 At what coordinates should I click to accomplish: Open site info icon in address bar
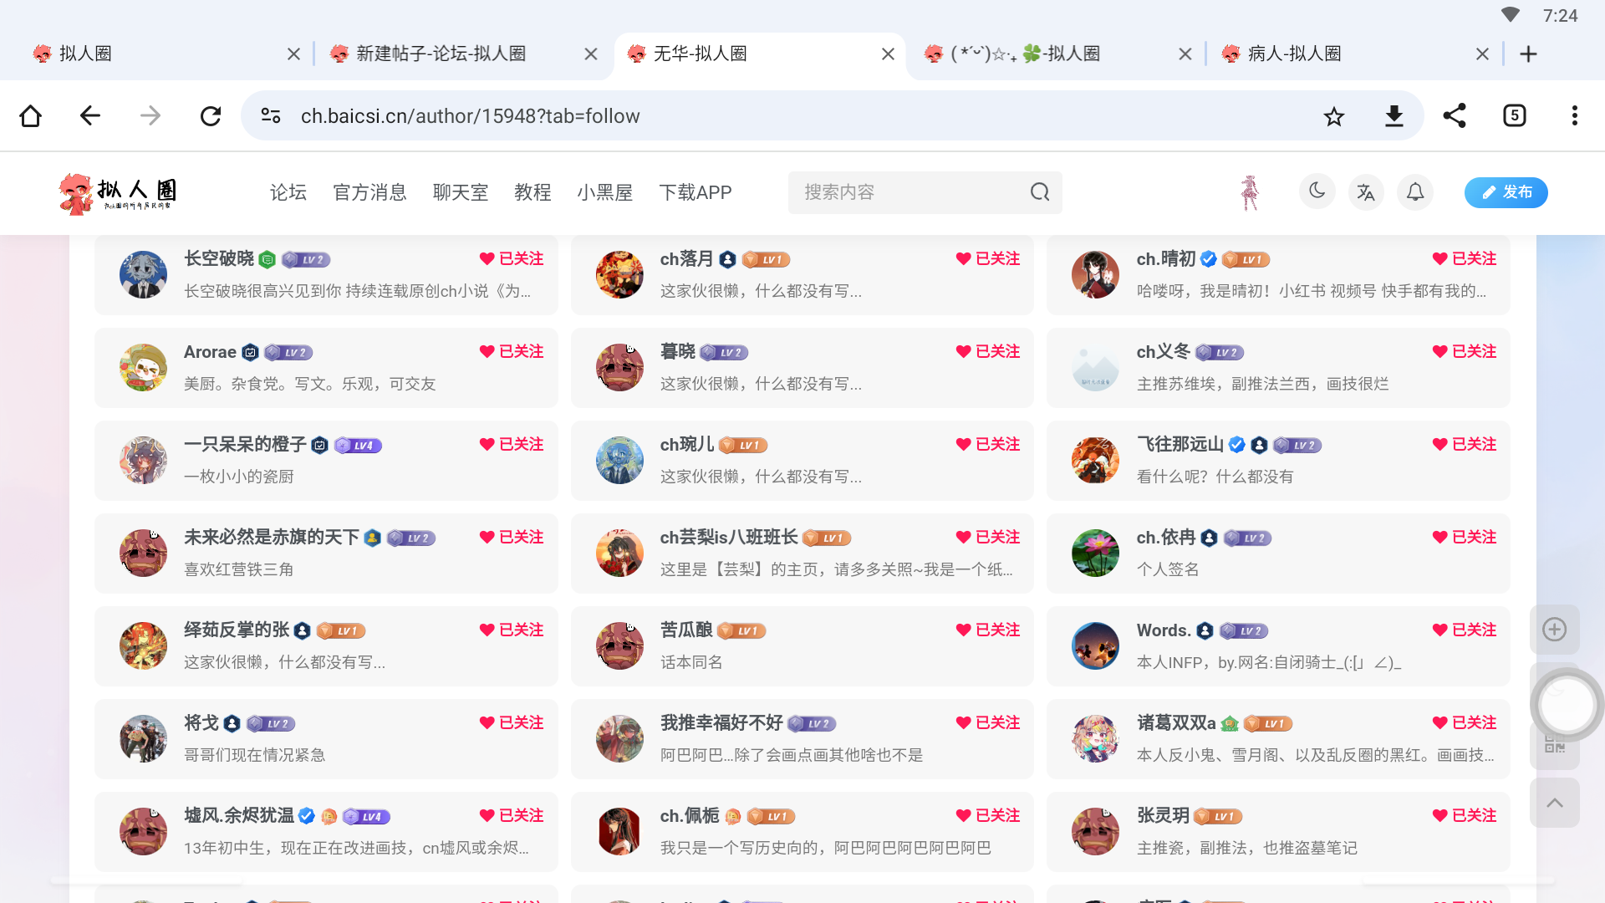tap(271, 115)
